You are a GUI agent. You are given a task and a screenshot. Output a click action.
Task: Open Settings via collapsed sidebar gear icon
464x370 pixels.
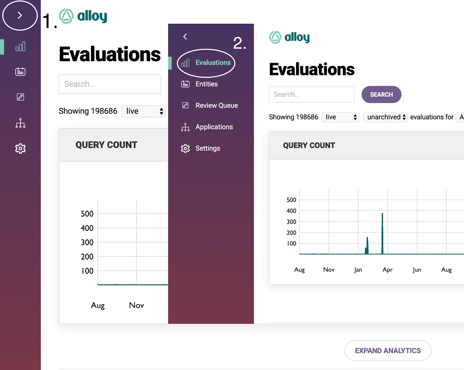[x=20, y=148]
